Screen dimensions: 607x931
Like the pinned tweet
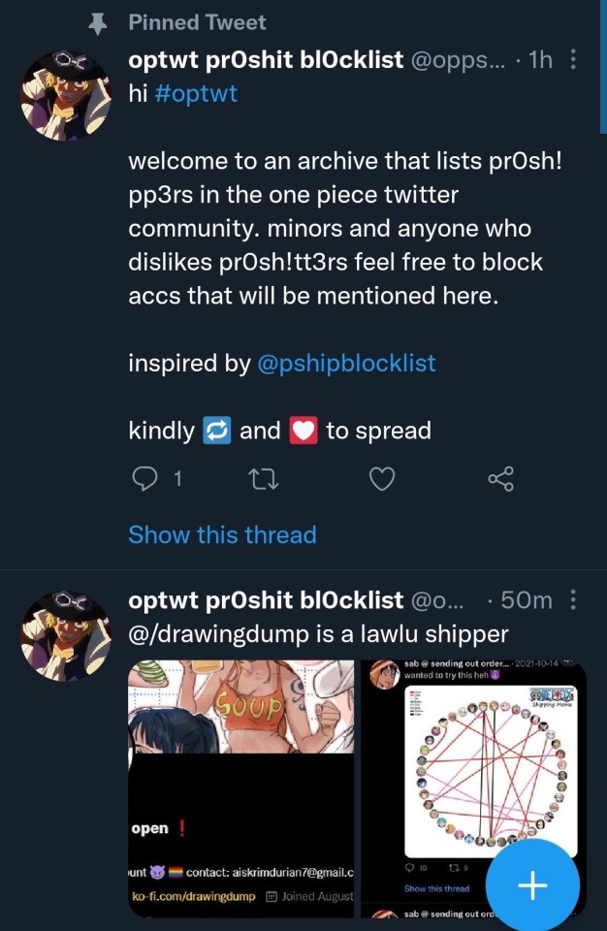coord(383,478)
